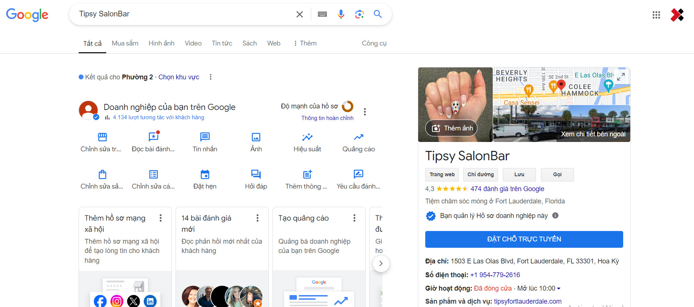Click the Chỉ đường directions button
This screenshot has height=307, width=694.
481,174
